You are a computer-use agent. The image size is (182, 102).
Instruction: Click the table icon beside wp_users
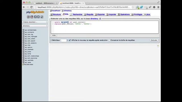23,62
